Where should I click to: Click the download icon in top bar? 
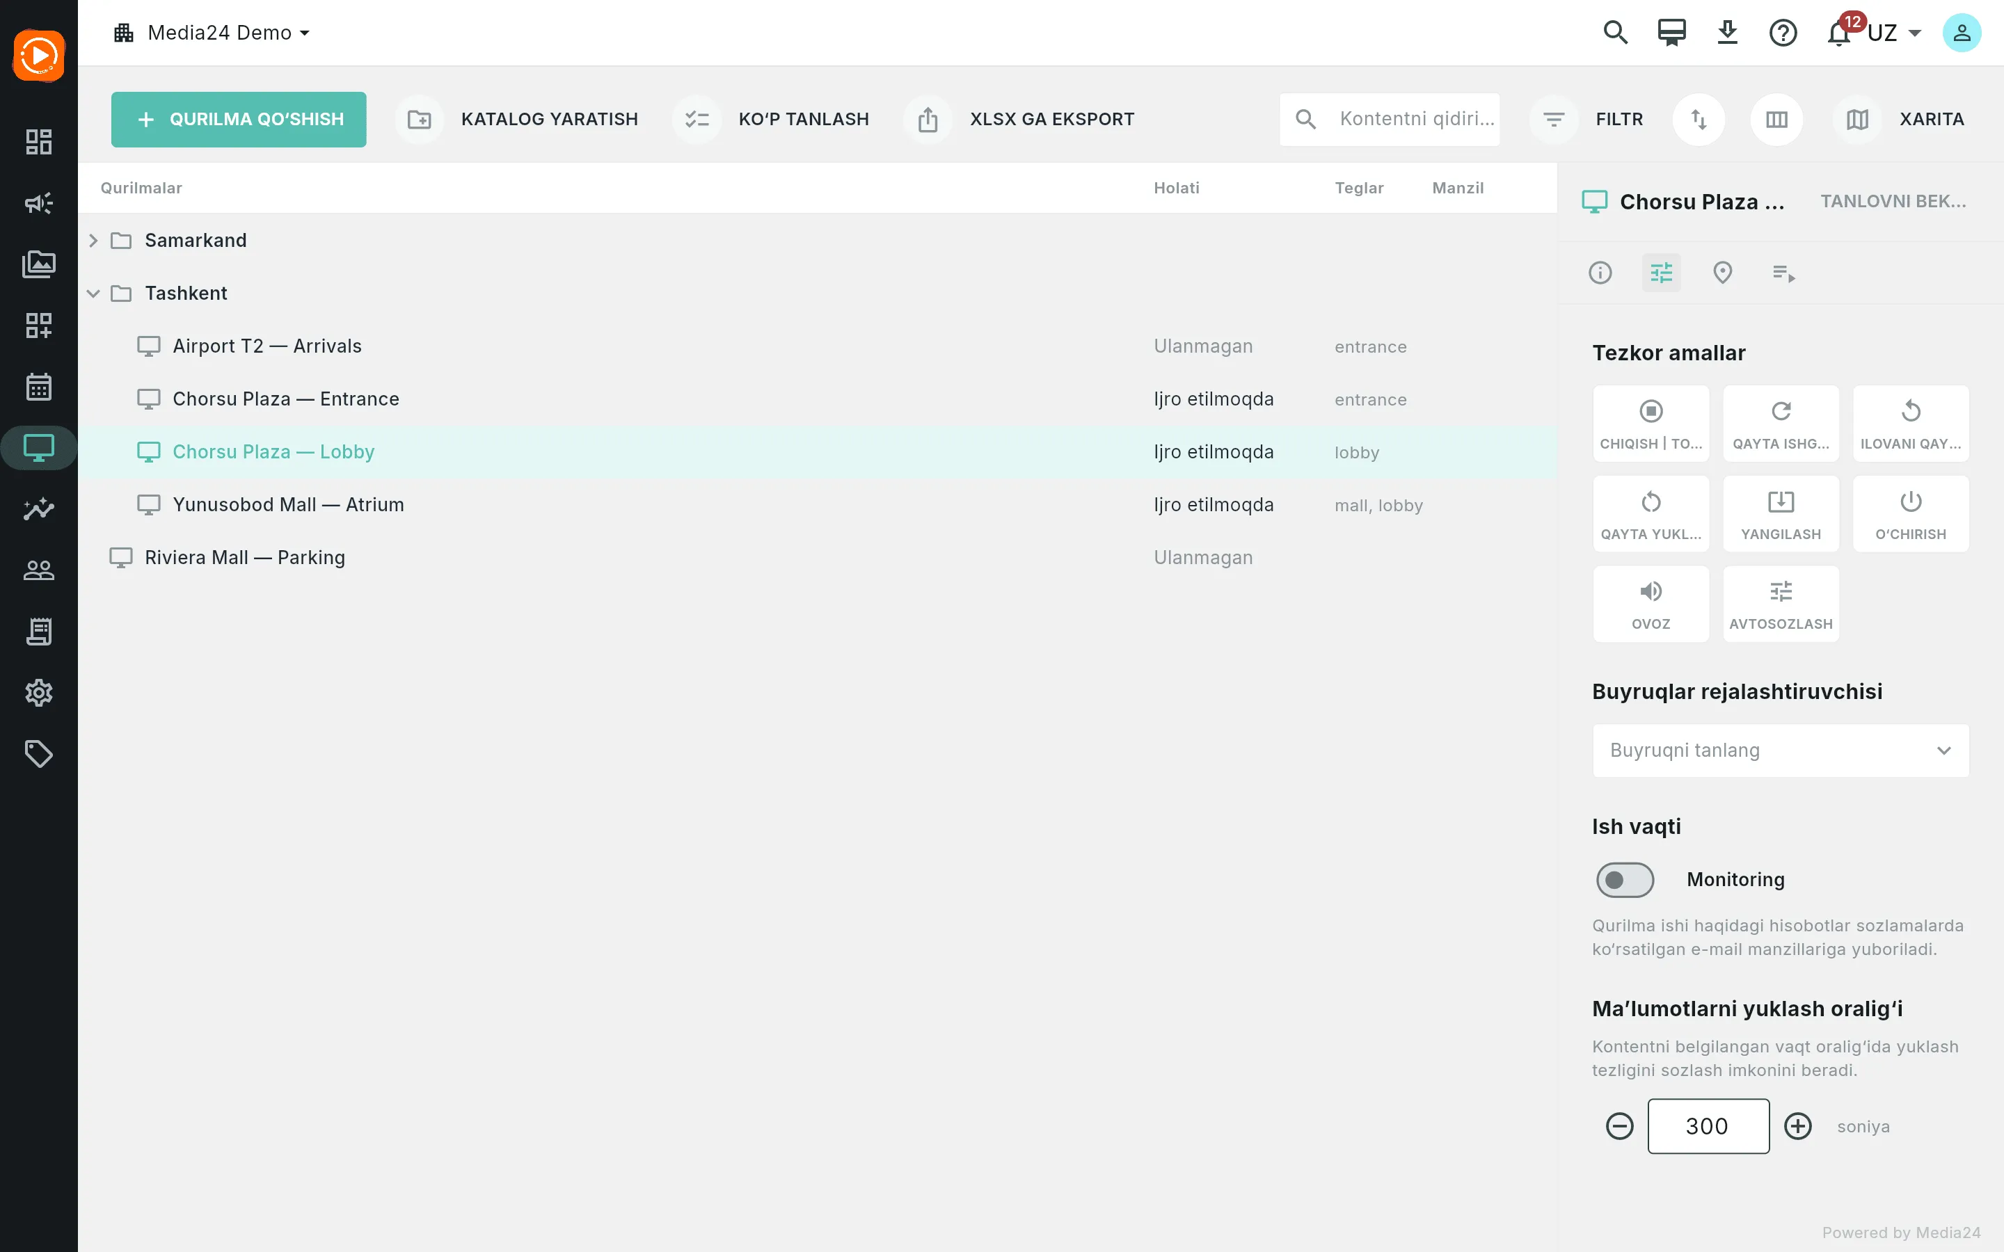click(x=1726, y=33)
